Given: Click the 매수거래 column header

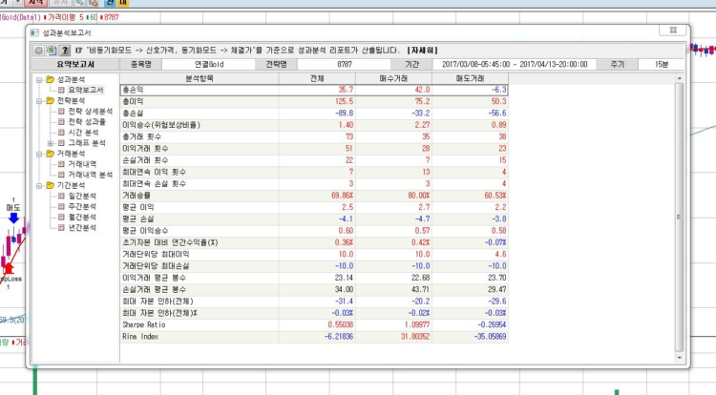Looking at the screenshot, I should [393, 78].
